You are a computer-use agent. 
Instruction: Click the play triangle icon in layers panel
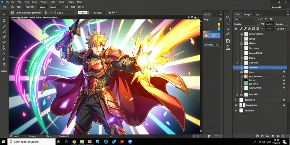pyautogui.click(x=236, y=29)
